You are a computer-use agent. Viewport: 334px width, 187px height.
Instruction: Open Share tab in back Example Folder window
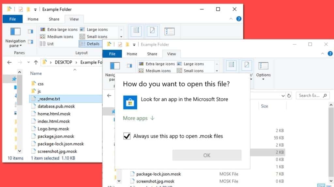(x=54, y=19)
